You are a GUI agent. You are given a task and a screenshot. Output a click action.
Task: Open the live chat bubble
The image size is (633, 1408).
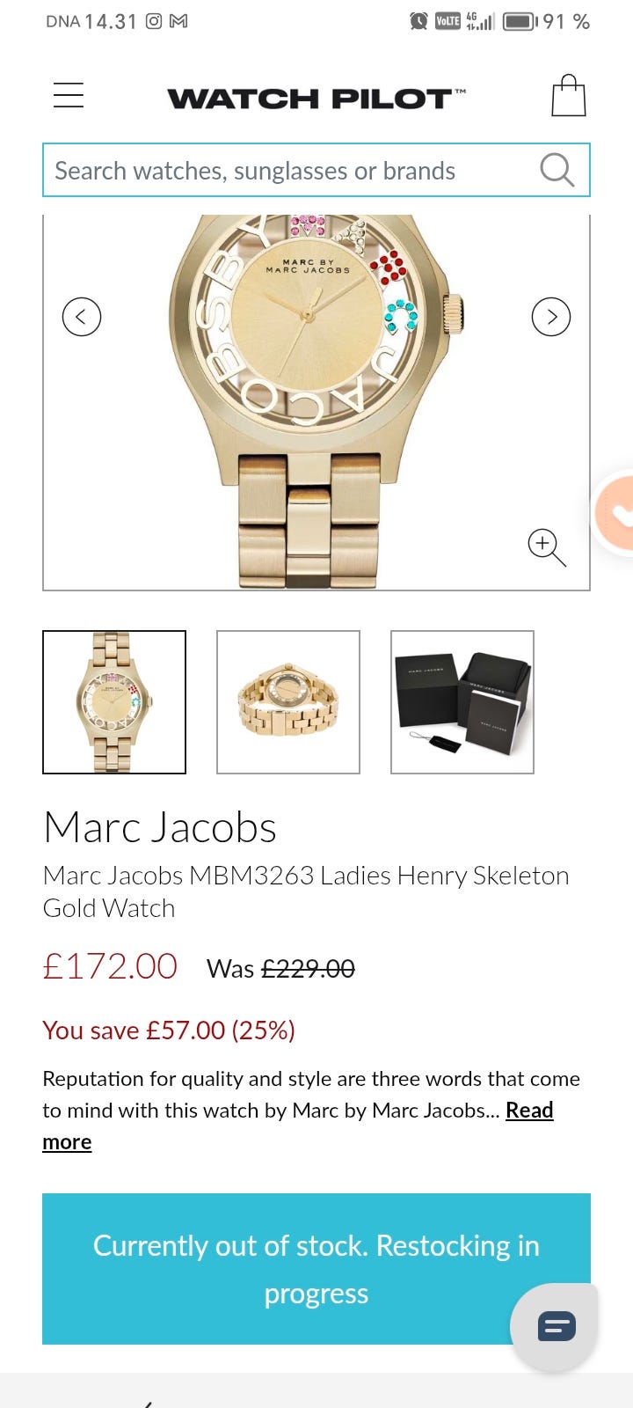pos(556,1326)
